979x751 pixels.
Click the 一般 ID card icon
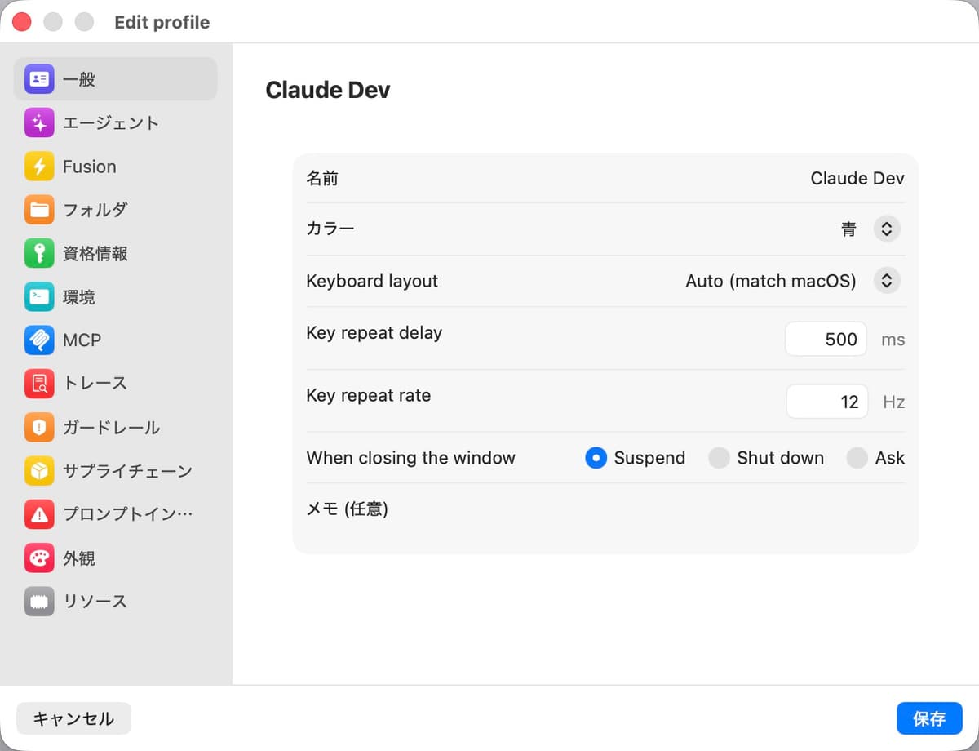[39, 79]
